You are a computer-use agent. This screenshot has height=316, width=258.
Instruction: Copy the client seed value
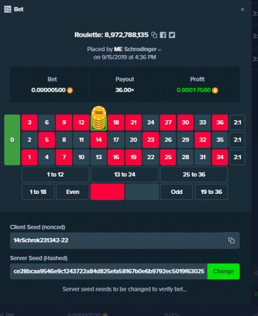coord(232,240)
